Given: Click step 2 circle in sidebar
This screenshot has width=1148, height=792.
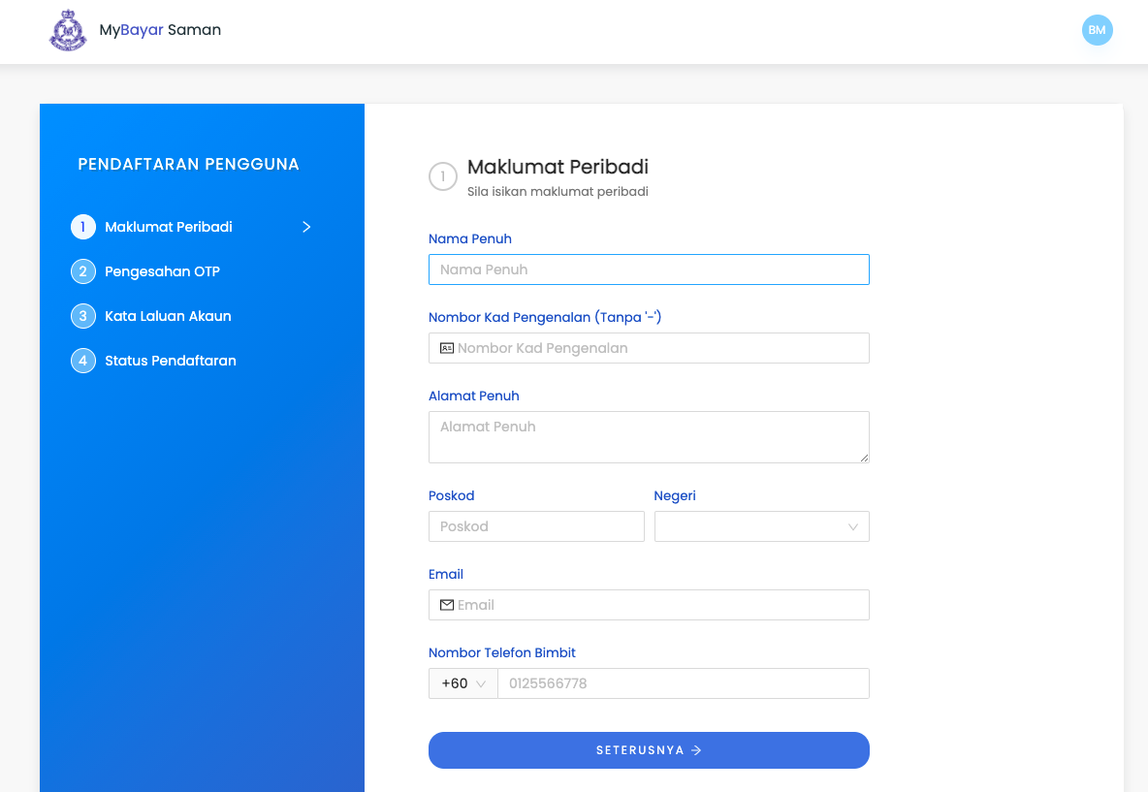Looking at the screenshot, I should click(x=83, y=271).
